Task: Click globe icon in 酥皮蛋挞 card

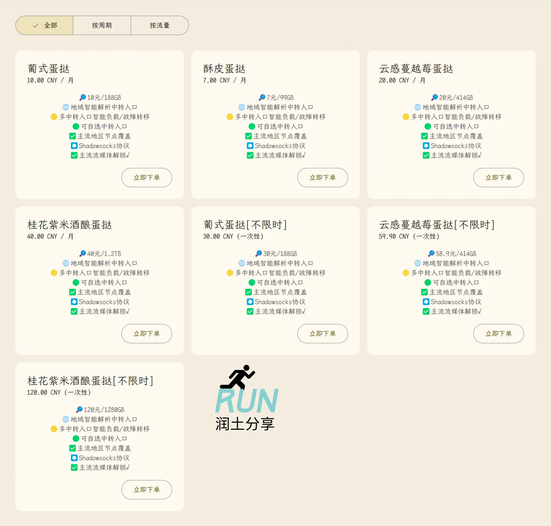Action: point(241,107)
